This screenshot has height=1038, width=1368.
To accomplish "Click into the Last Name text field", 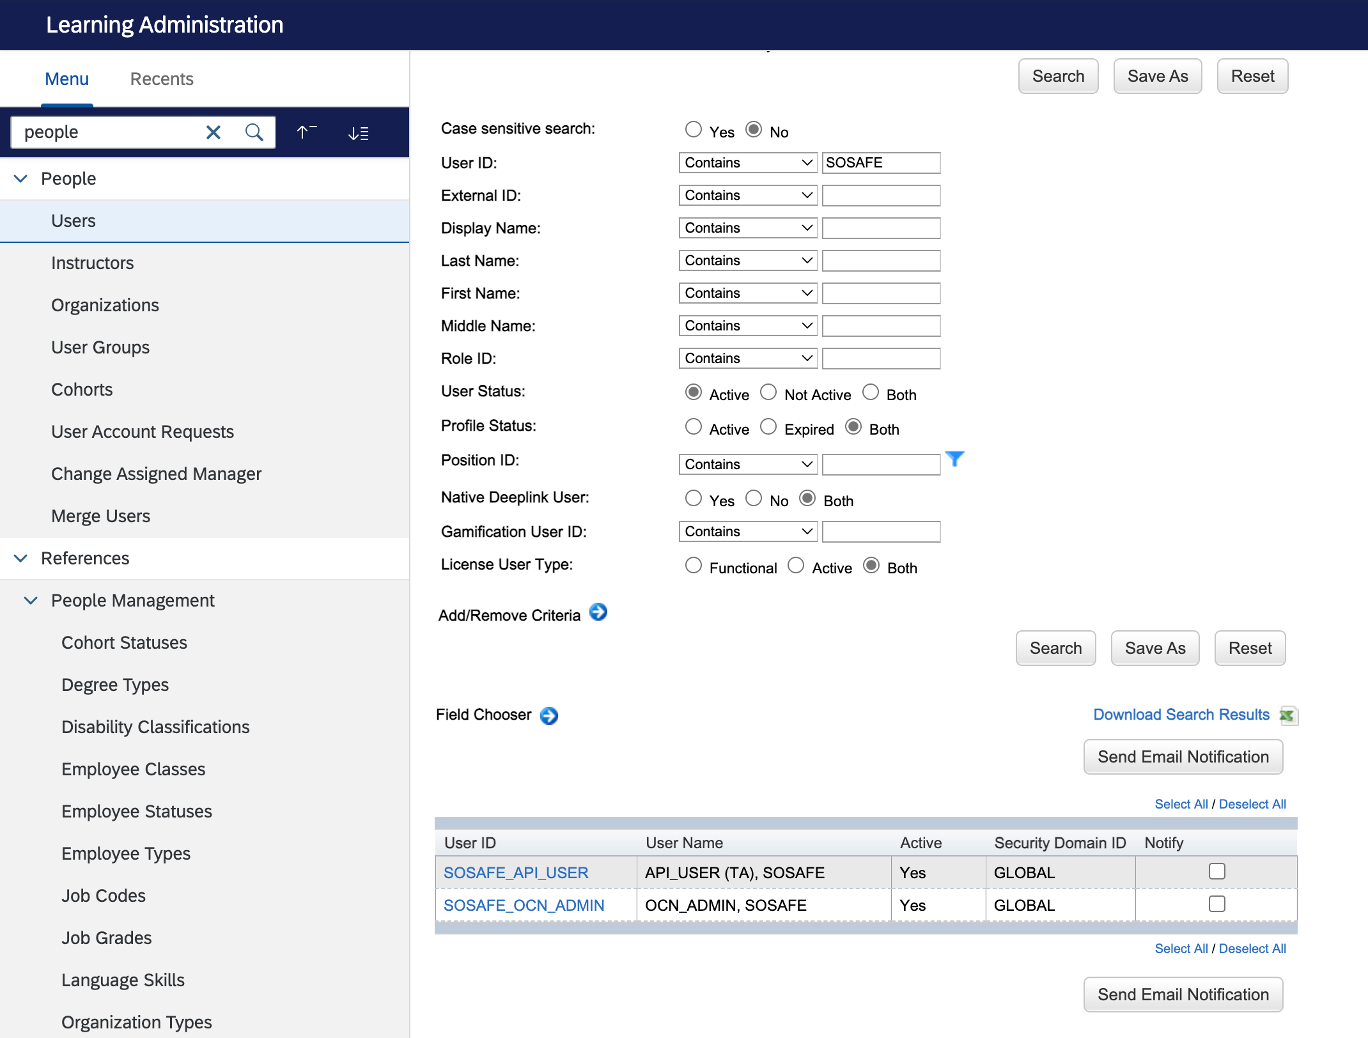I will click(880, 261).
